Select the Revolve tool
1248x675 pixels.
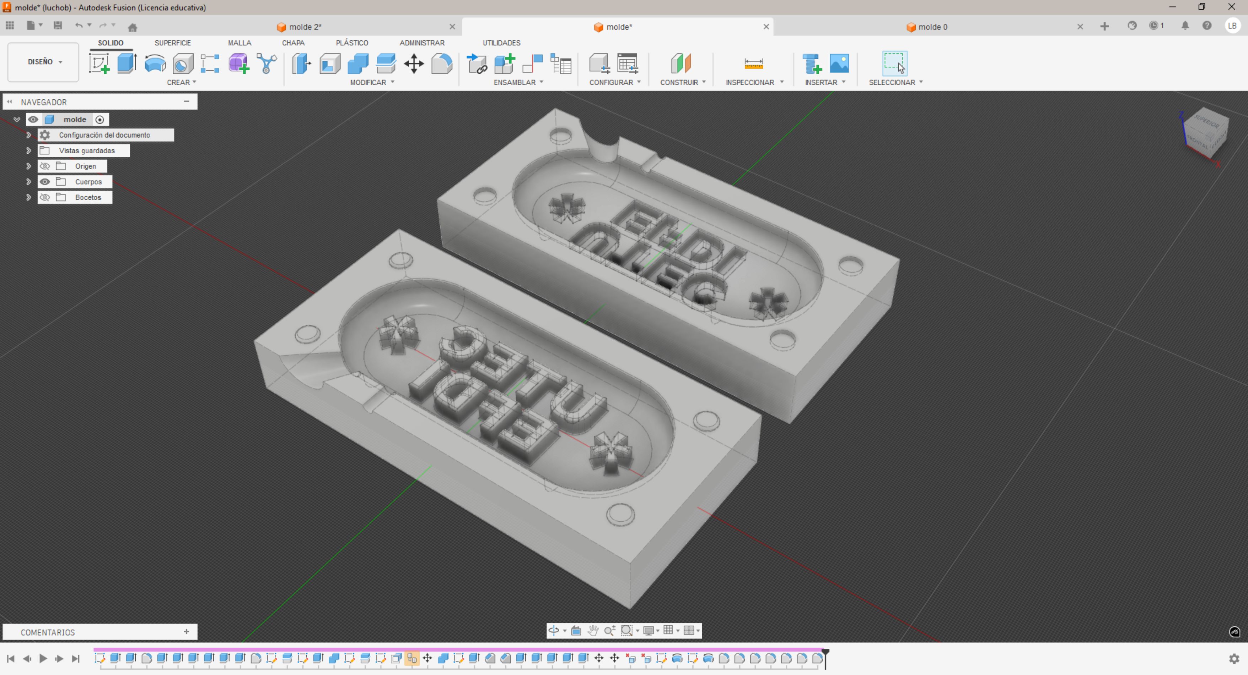(x=155, y=64)
